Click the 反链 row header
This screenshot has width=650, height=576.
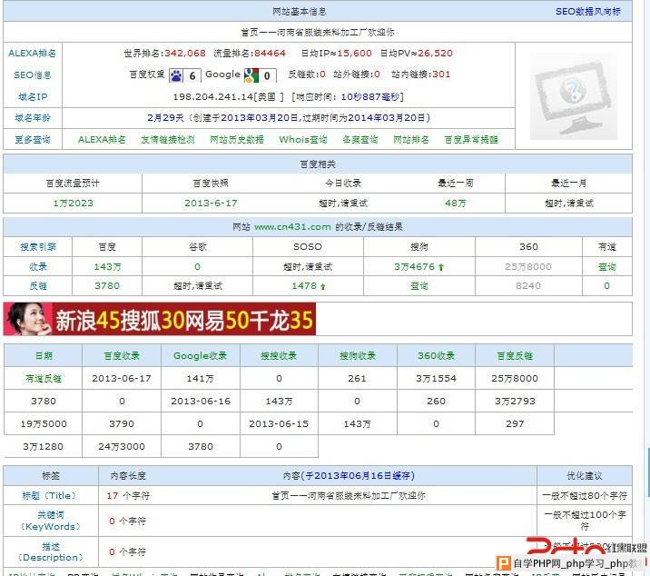38,286
